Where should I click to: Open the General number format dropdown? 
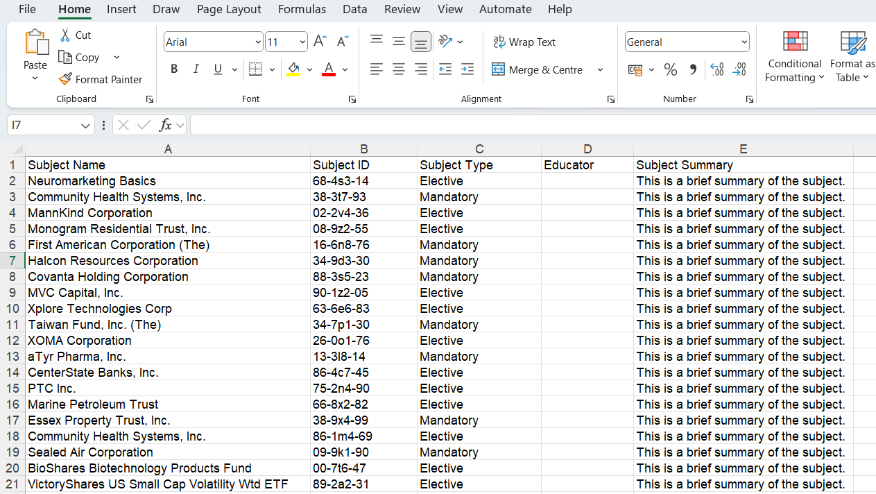744,42
